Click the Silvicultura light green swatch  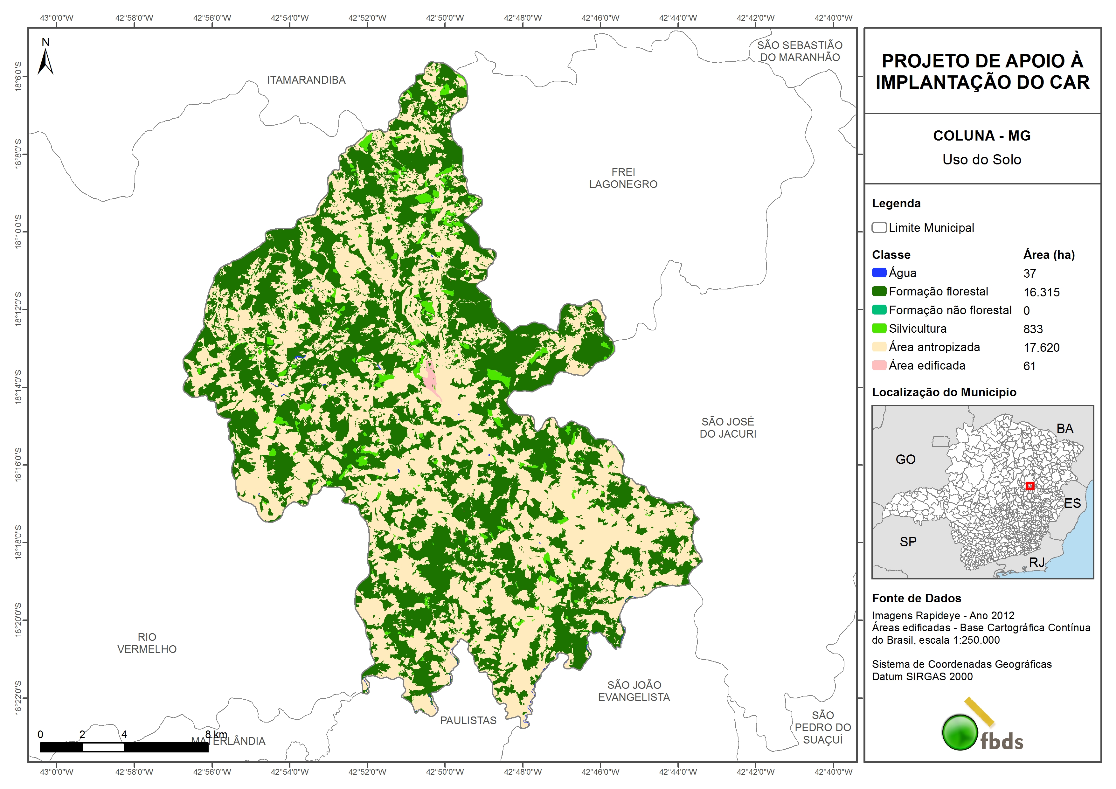pos(879,328)
